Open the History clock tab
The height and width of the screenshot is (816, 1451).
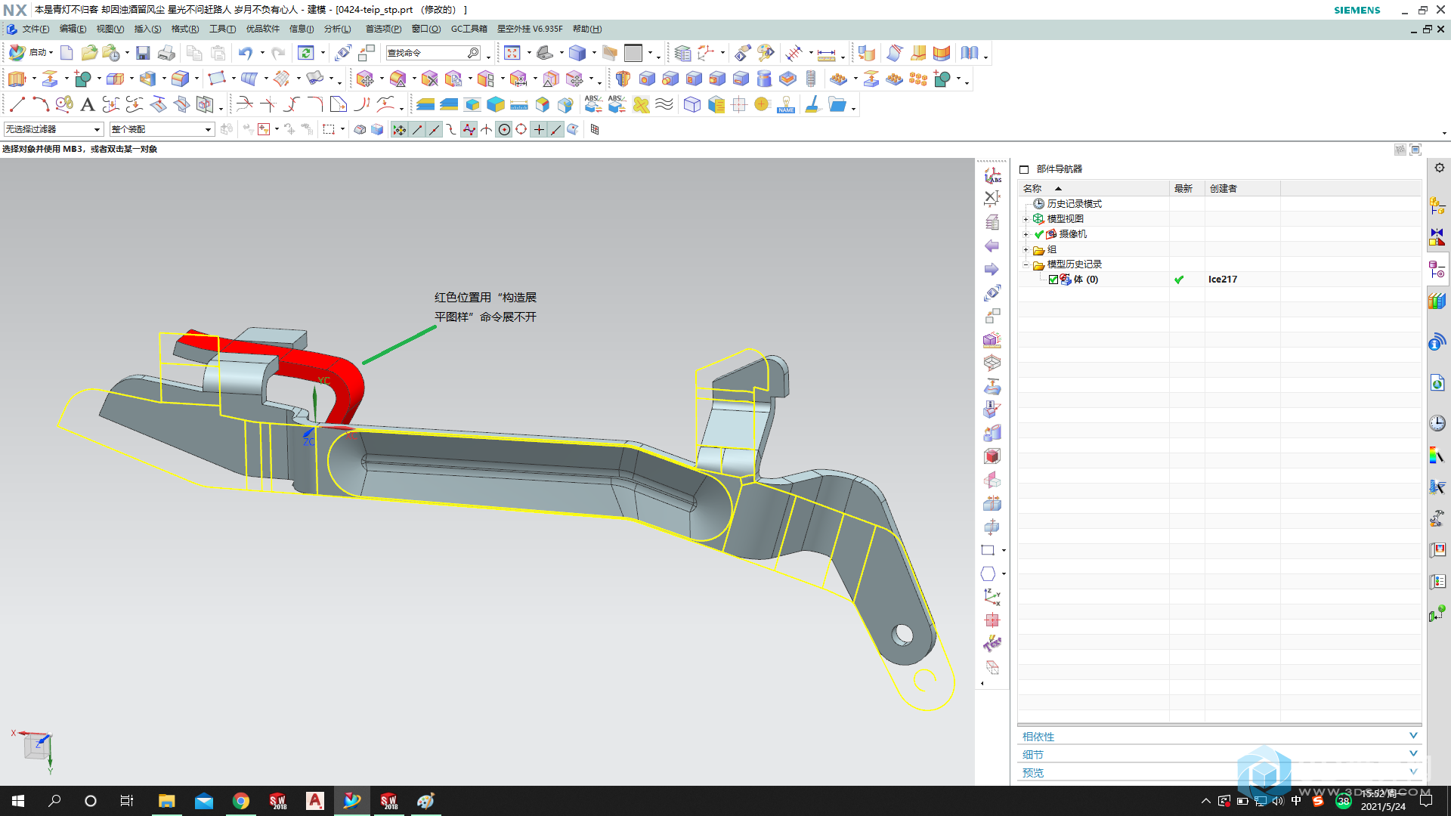click(x=1437, y=423)
